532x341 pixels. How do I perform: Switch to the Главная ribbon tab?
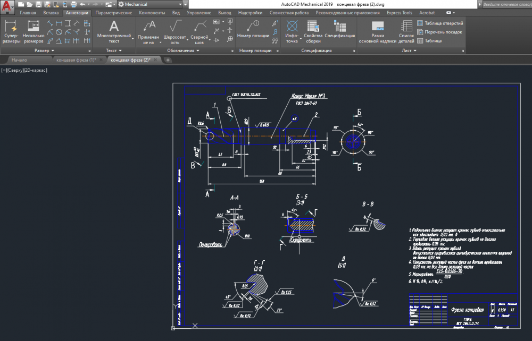click(28, 12)
